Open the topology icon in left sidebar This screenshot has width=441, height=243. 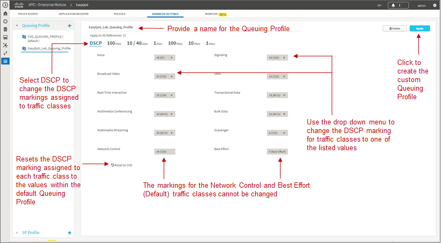(x=5, y=45)
